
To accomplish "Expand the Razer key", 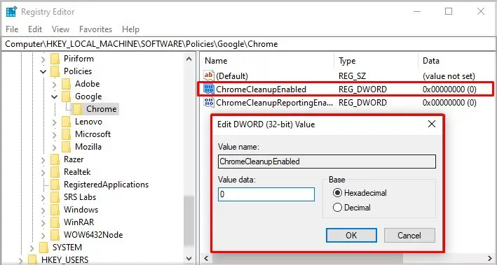I will (x=43, y=159).
